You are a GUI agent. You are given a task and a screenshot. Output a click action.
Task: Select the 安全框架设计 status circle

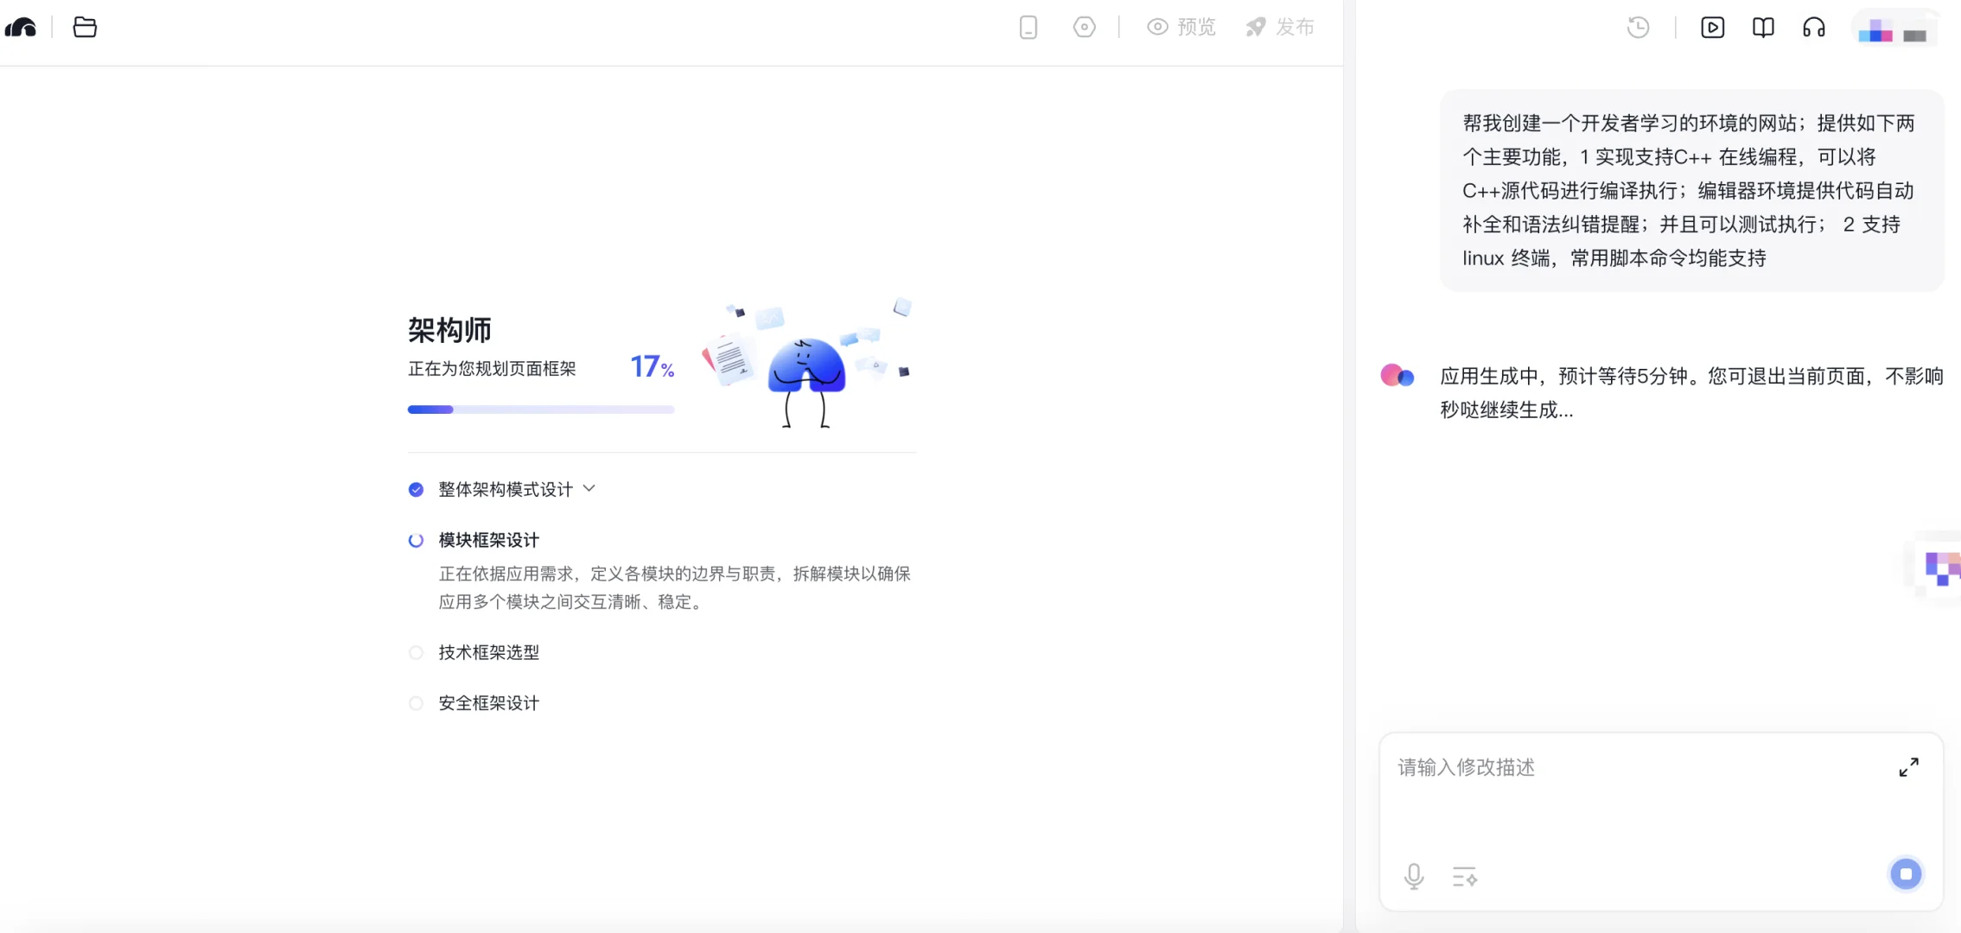[x=417, y=703]
